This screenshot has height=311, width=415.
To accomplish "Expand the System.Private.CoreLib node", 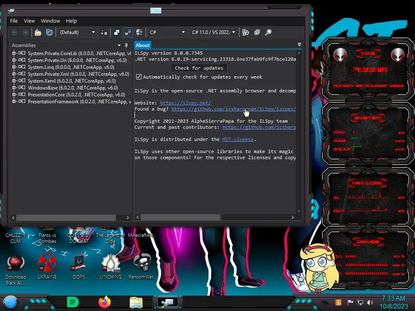I will click(14, 53).
